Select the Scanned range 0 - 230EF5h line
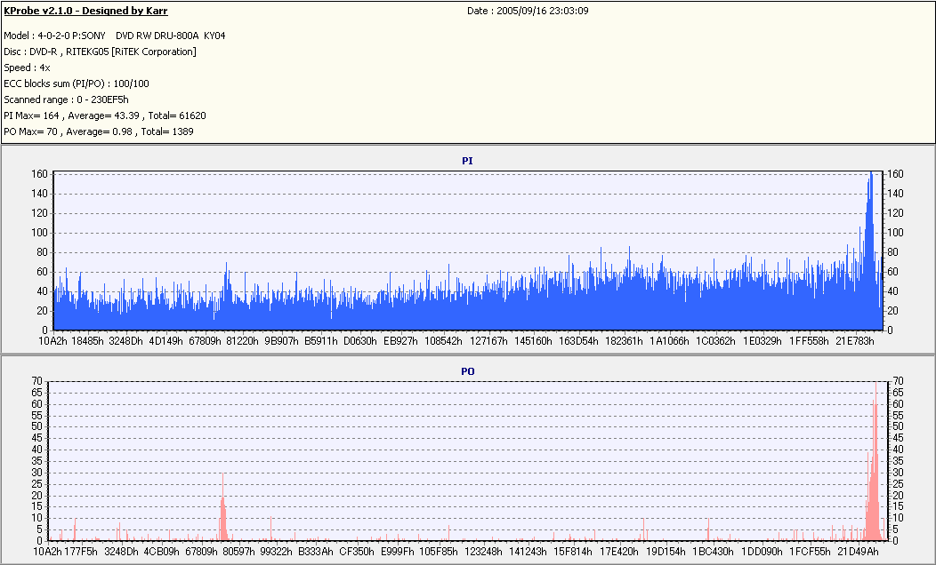 66,100
